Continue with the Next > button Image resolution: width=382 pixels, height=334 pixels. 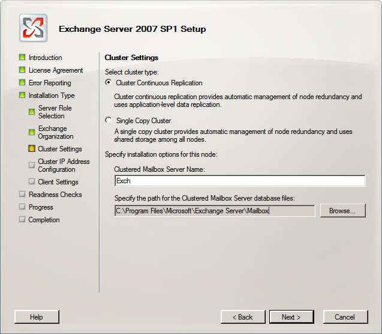(x=291, y=317)
